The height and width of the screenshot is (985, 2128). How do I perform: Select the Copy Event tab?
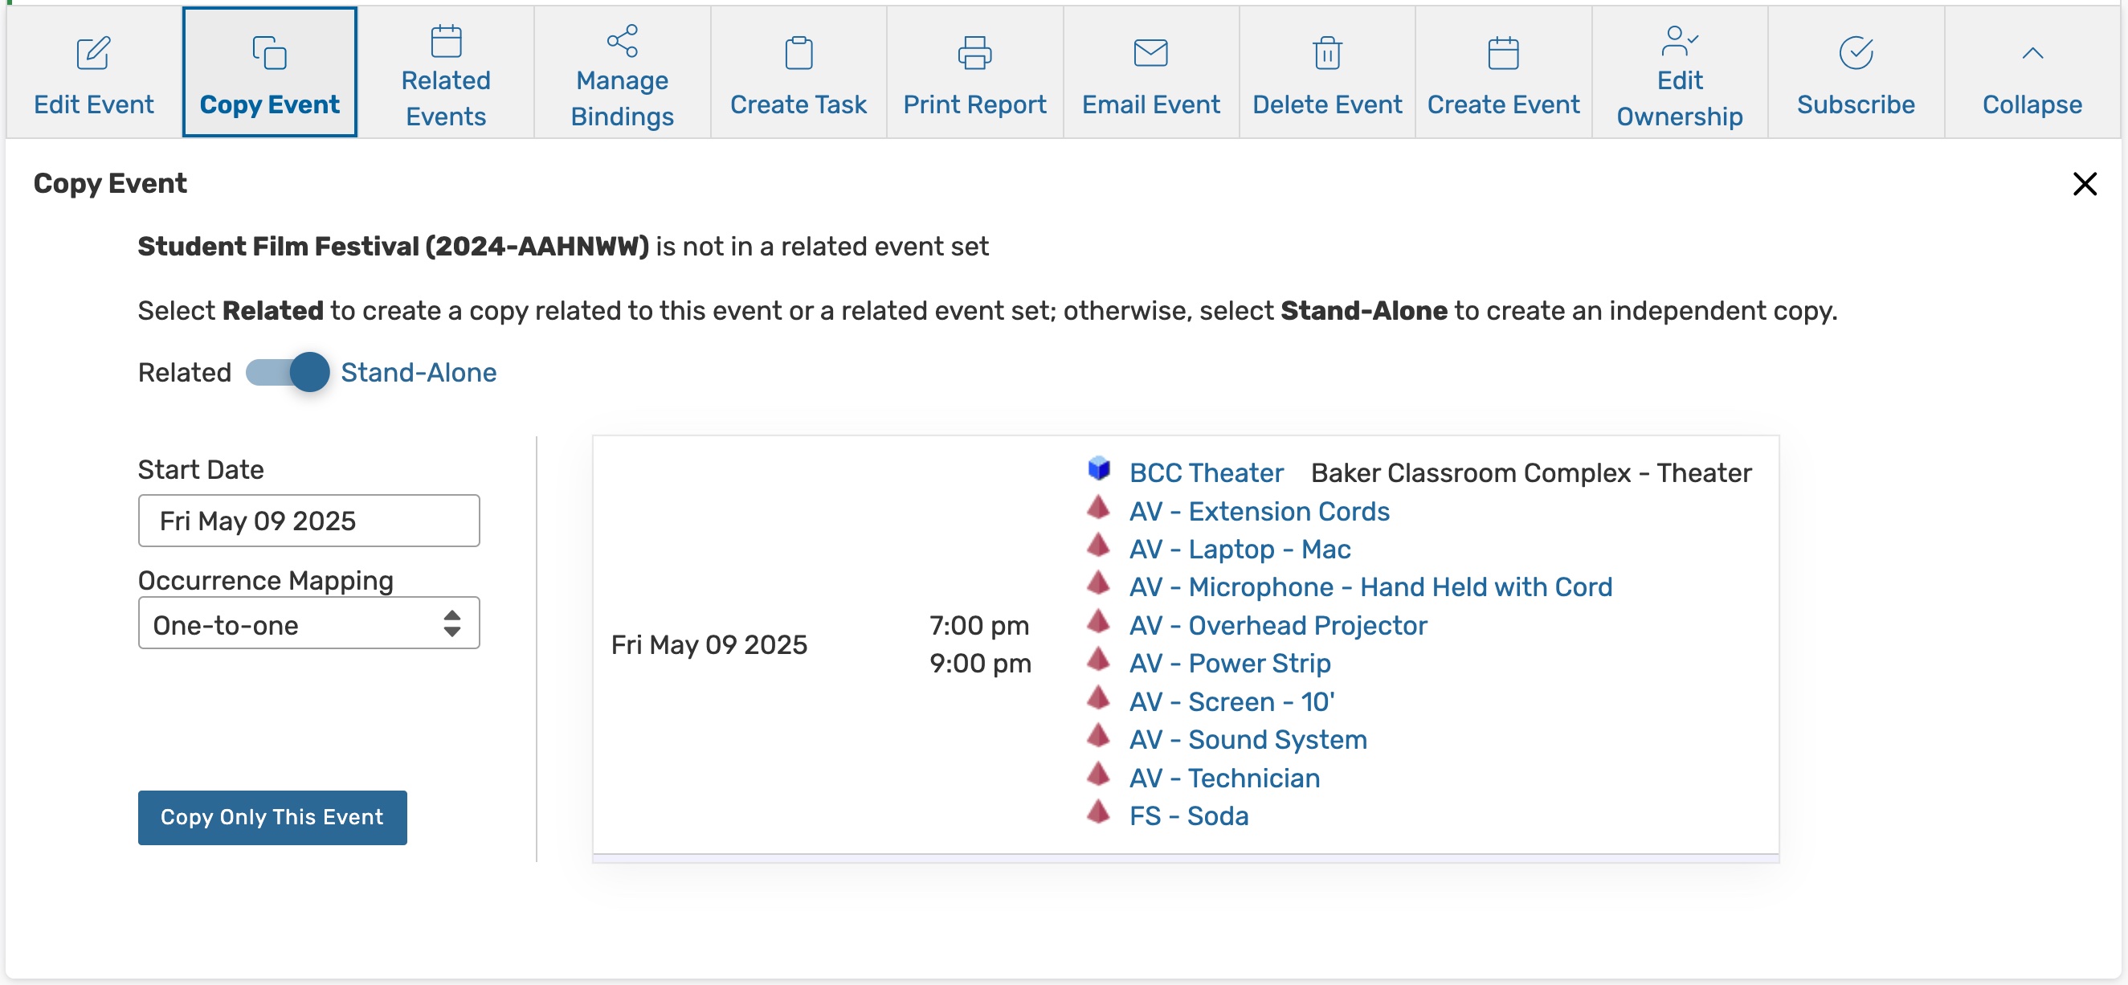pyautogui.click(x=269, y=72)
